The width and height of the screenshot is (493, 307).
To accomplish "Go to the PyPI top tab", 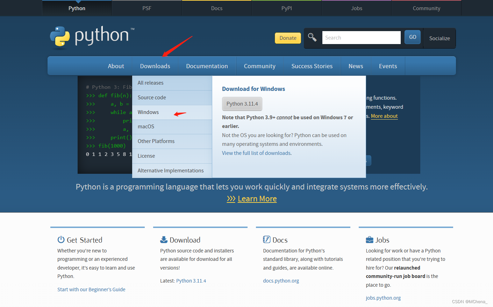I will [x=287, y=8].
